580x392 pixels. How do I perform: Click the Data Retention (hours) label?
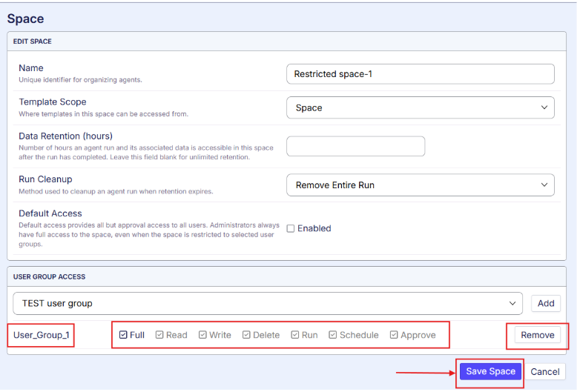(65, 136)
